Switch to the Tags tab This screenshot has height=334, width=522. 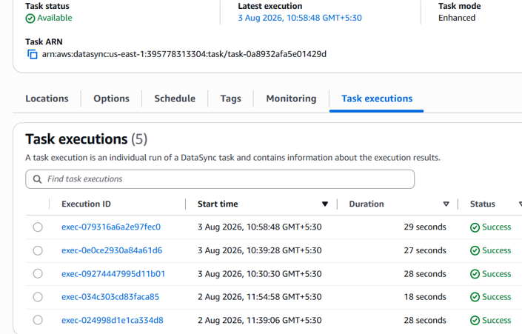click(x=231, y=98)
